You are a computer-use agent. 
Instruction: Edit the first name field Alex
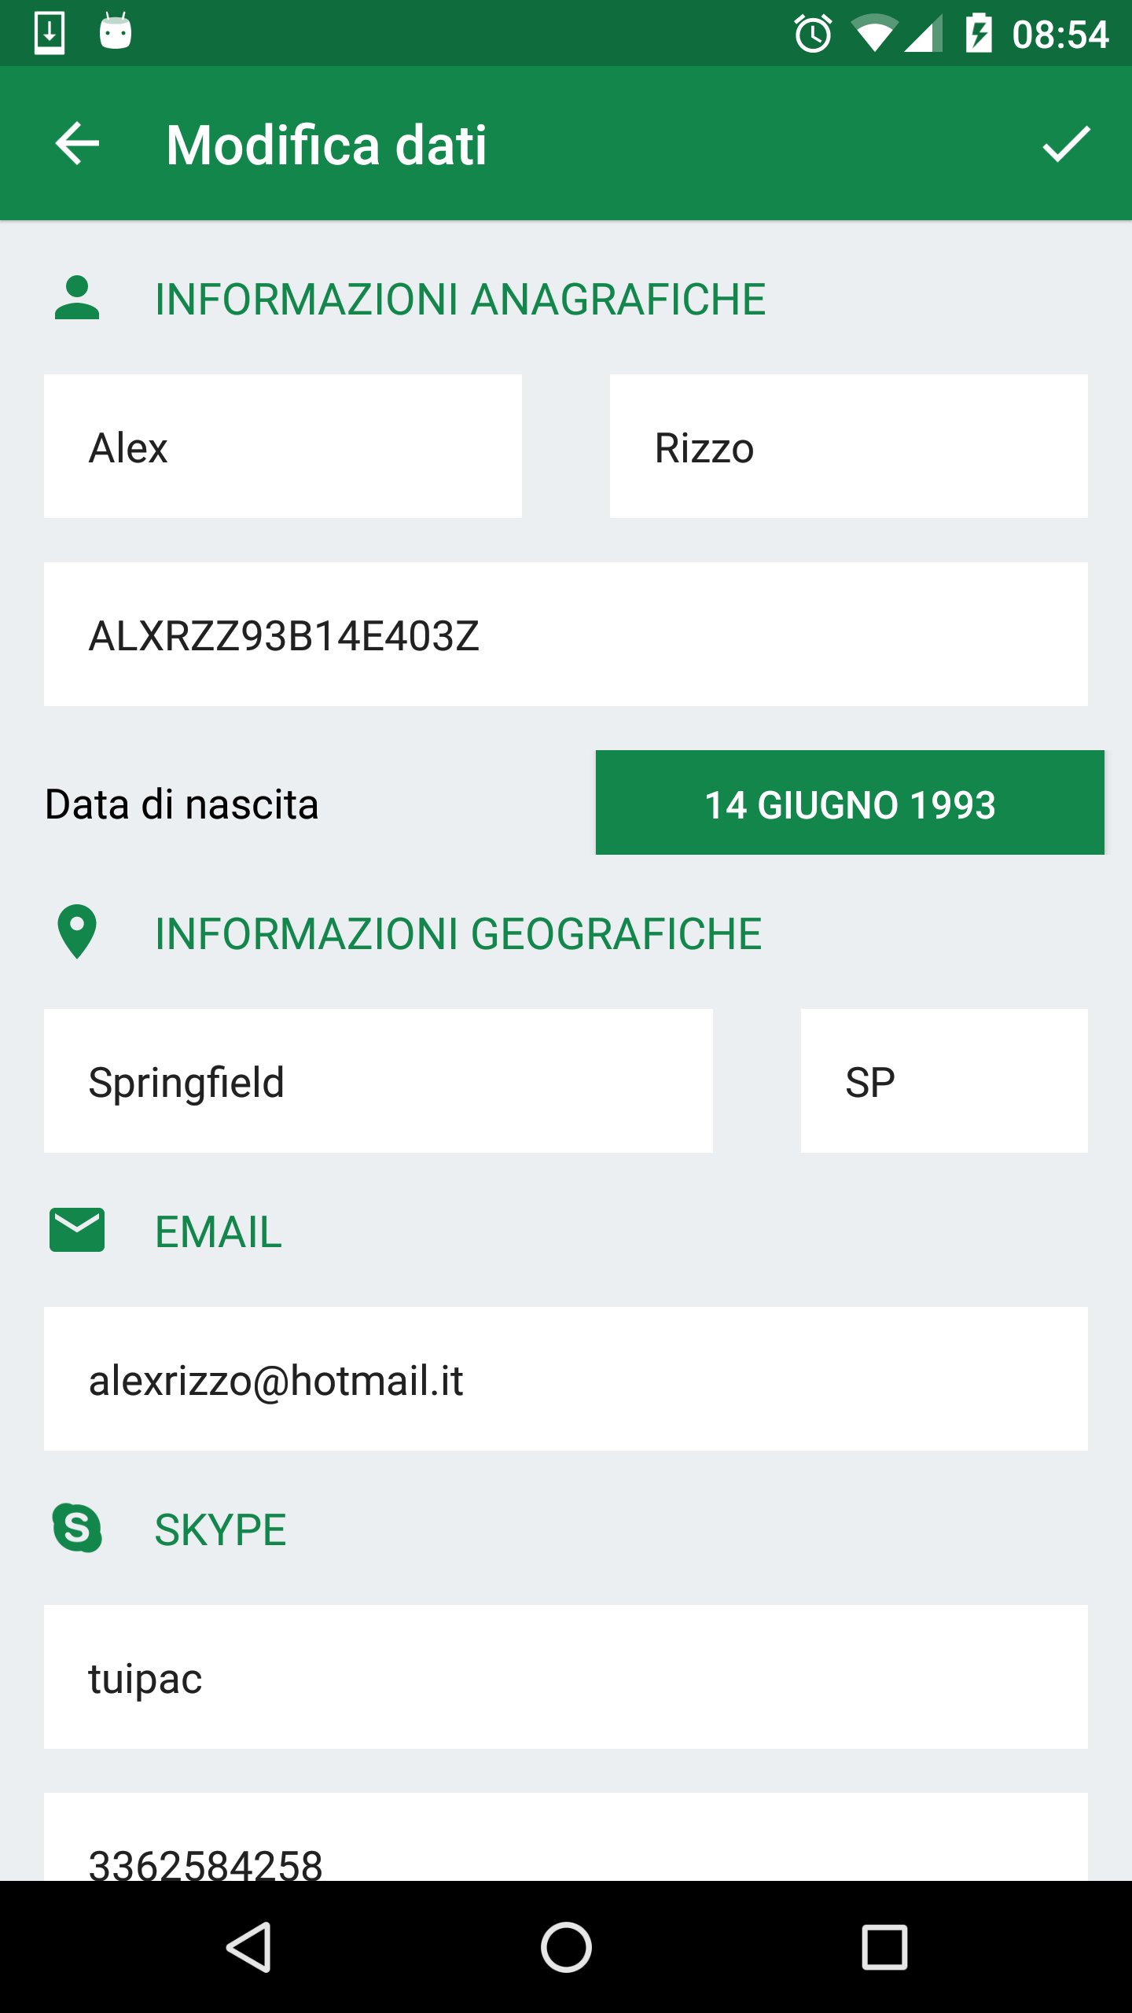click(283, 447)
